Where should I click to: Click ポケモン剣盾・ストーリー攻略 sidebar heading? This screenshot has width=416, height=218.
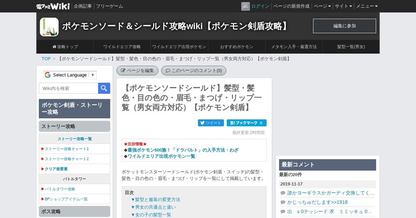point(75,109)
